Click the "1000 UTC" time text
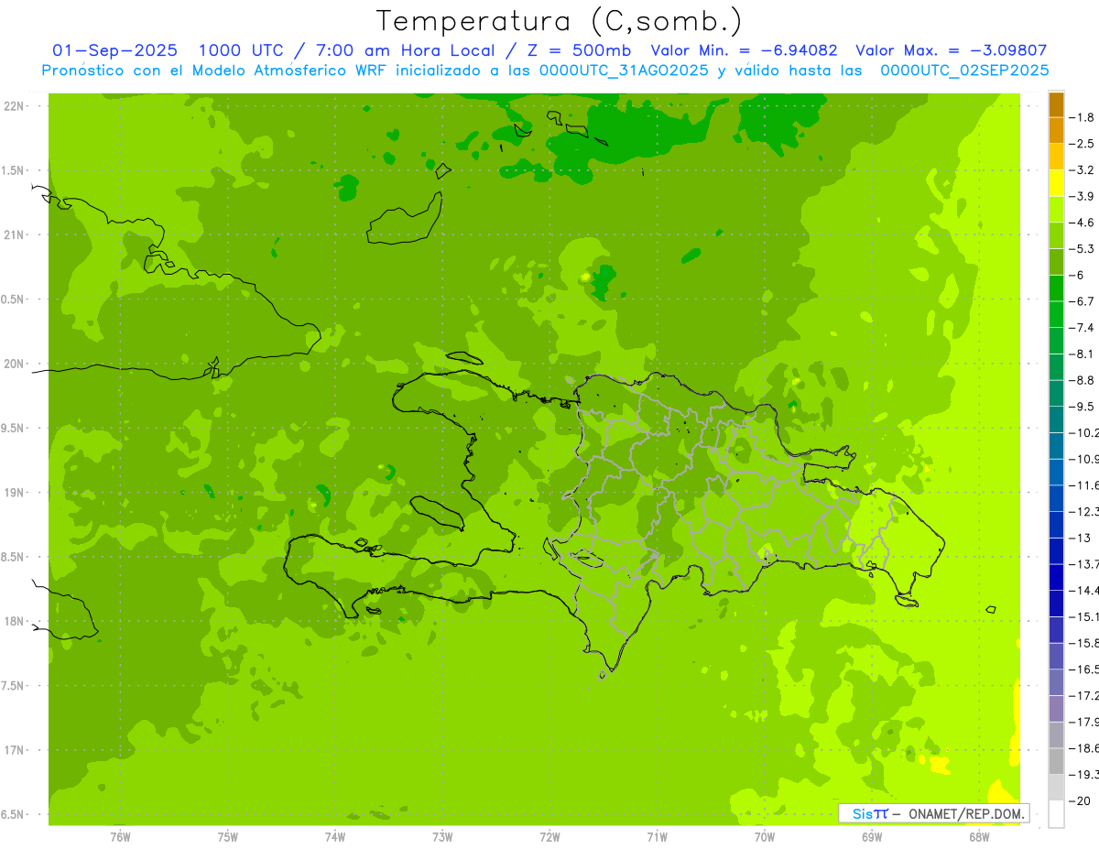 pos(244,50)
